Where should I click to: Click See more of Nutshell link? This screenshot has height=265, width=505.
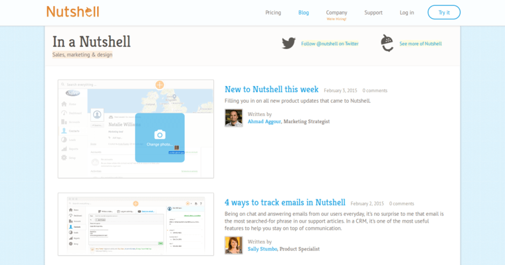(x=420, y=44)
